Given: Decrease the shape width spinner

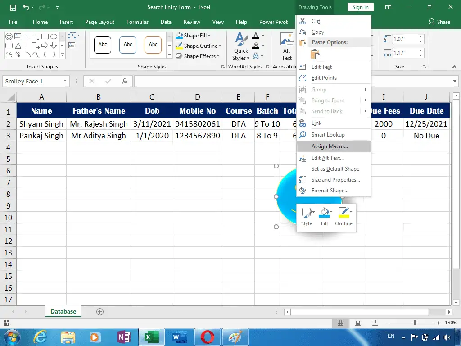Looking at the screenshot, I should 421,55.
